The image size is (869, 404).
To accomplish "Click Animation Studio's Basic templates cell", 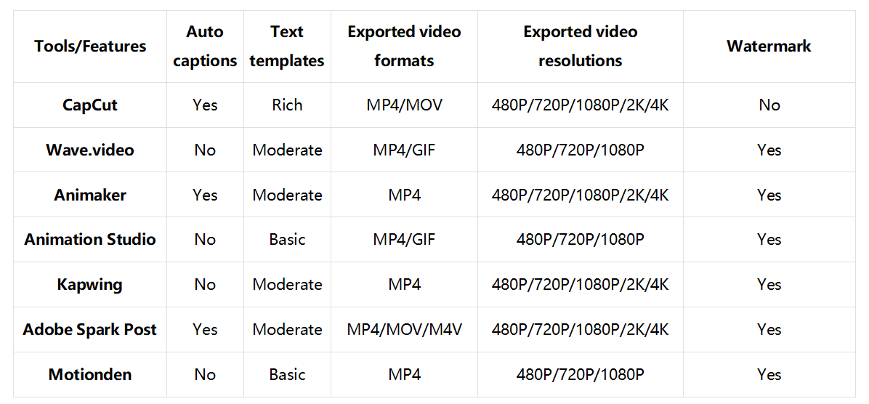I will pyautogui.click(x=287, y=240).
